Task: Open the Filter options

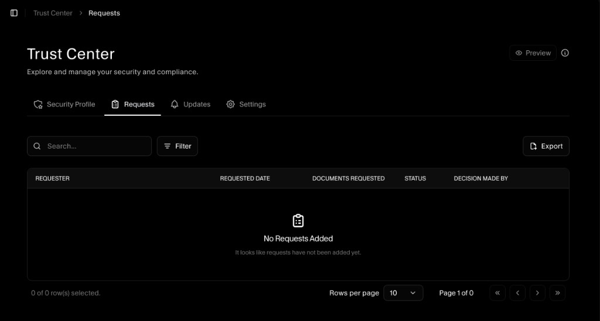Action: pyautogui.click(x=178, y=146)
